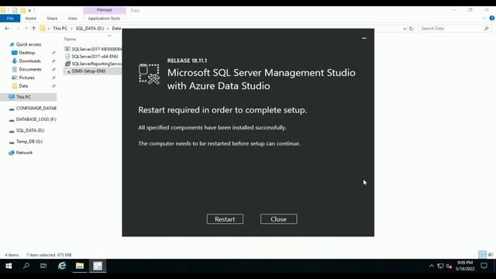Go back in File Explorer
This screenshot has width=496, height=279.
click(7, 29)
